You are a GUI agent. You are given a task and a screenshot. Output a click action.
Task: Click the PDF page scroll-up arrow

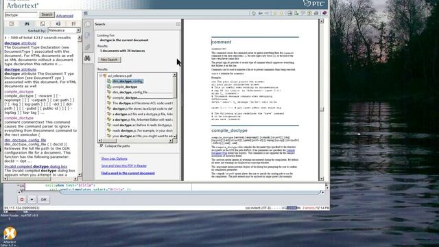[x=322, y=21]
